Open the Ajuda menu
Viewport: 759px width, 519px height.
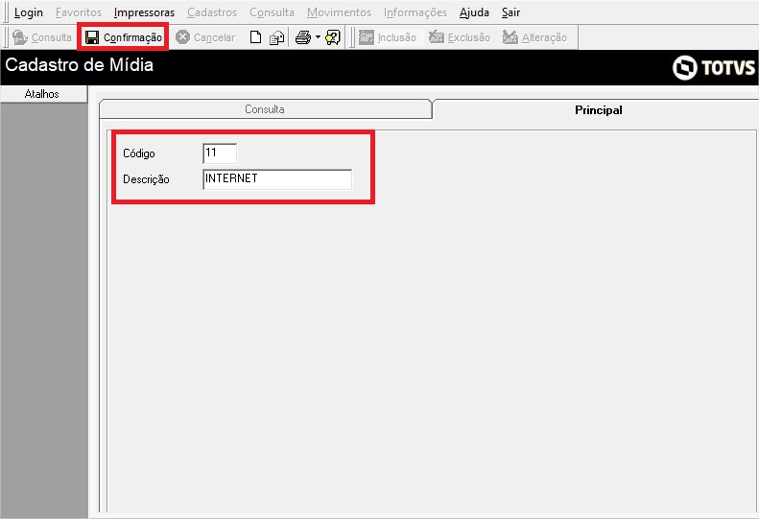pyautogui.click(x=474, y=12)
